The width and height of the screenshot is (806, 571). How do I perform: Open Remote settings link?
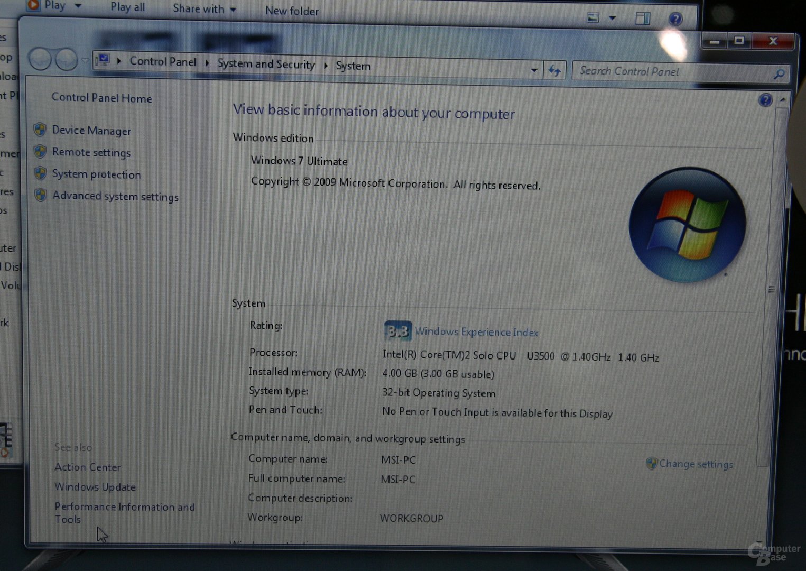91,153
